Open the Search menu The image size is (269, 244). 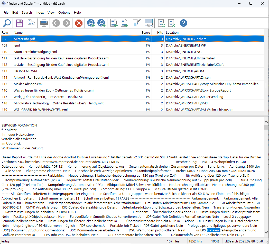pos(27,12)
